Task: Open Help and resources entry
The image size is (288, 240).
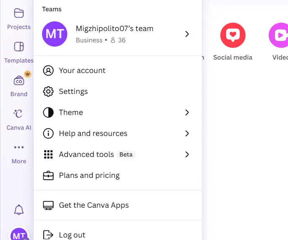Action: (118, 133)
